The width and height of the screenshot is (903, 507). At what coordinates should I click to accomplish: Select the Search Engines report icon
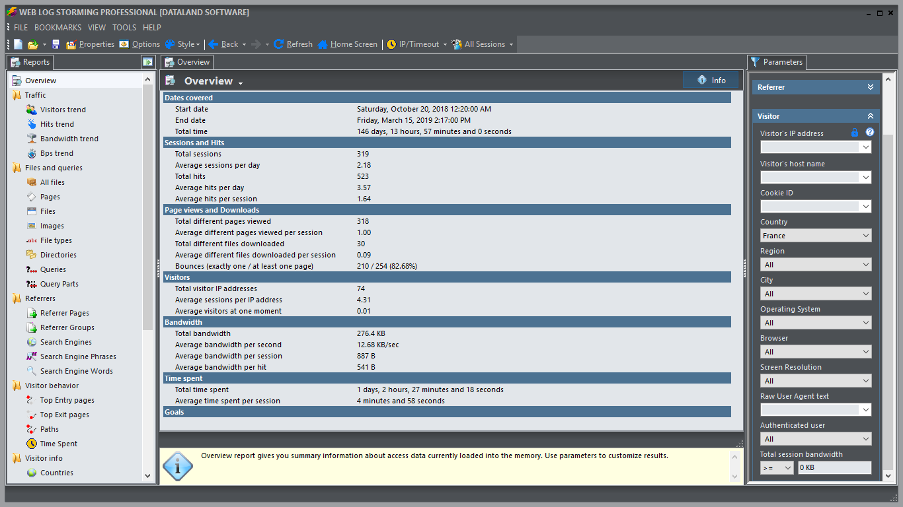[x=32, y=342]
